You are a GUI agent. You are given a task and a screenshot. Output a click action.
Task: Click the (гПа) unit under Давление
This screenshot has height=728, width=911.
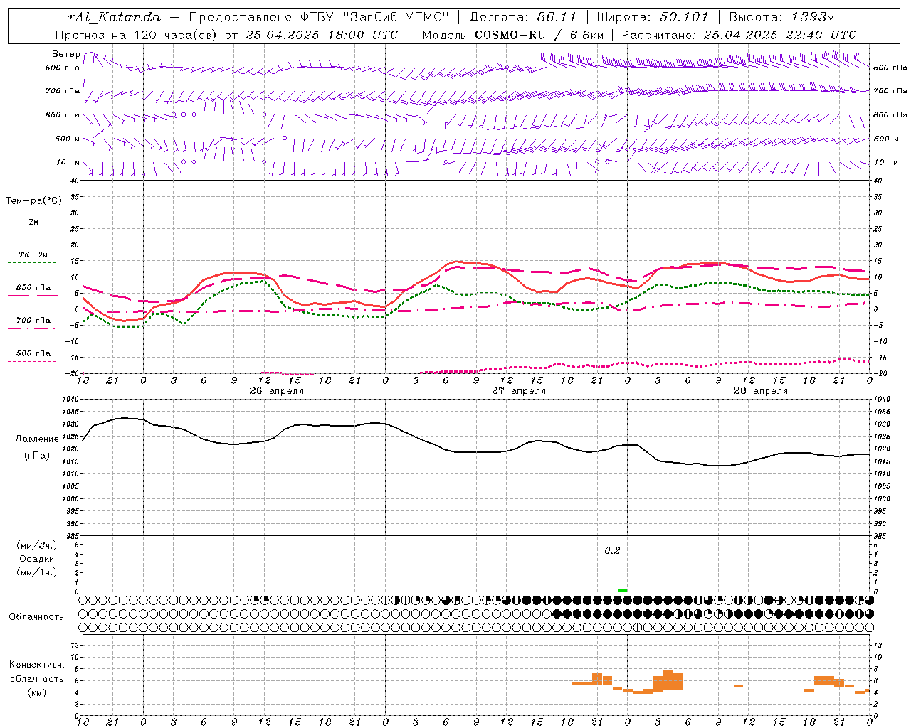click(37, 456)
